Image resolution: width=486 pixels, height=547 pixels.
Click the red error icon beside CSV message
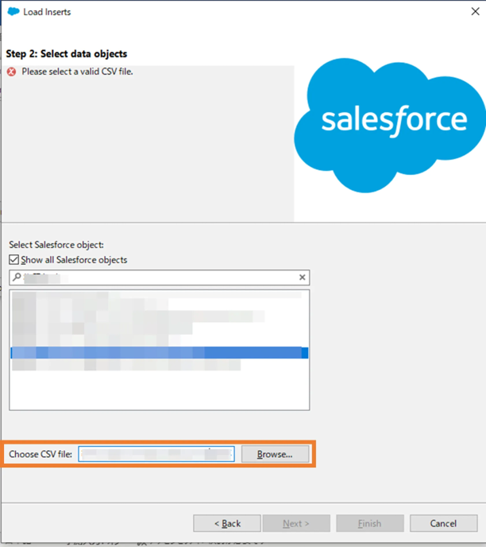click(11, 72)
